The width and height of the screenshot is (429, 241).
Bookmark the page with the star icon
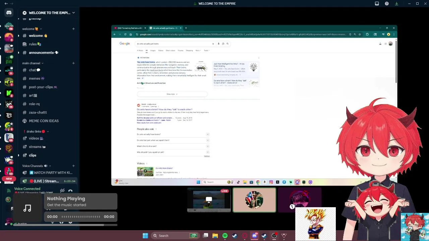[x=360, y=34]
